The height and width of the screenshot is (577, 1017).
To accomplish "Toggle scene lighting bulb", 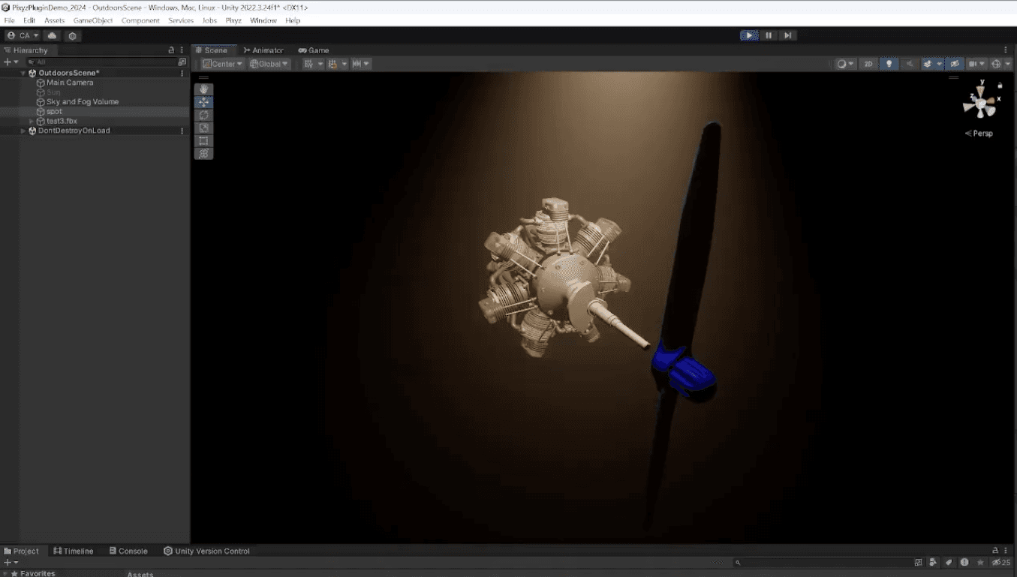I will 889,64.
